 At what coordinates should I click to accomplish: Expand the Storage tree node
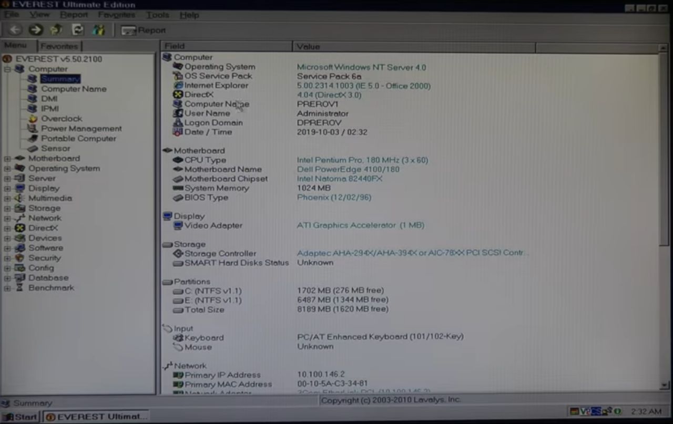(7, 208)
